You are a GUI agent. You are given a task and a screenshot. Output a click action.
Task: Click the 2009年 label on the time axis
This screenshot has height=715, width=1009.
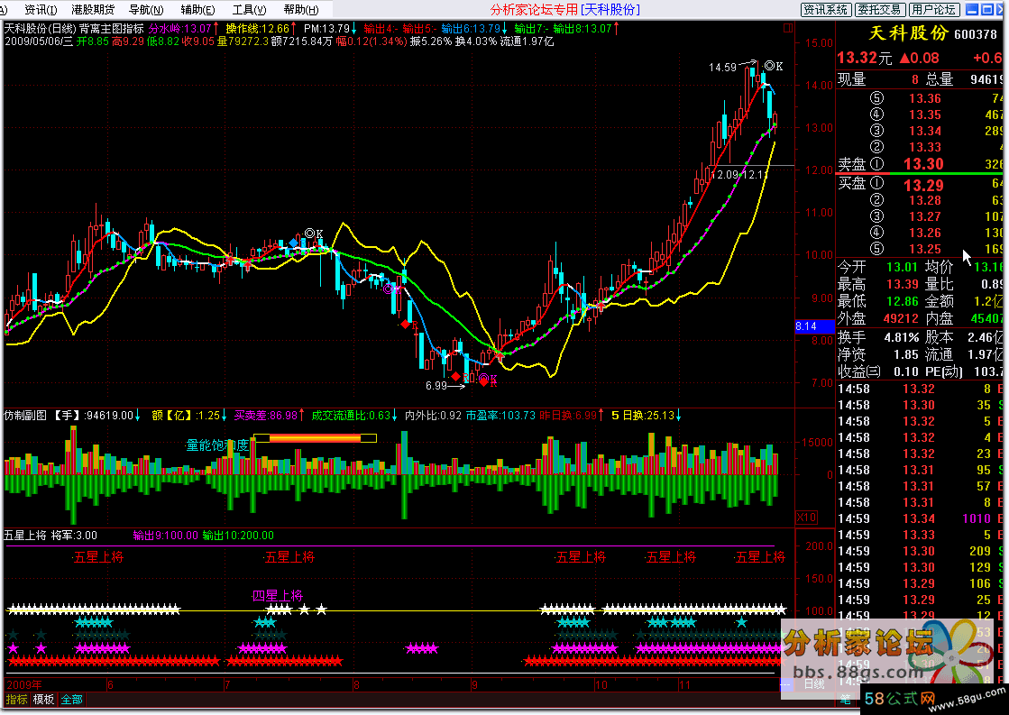coord(24,684)
